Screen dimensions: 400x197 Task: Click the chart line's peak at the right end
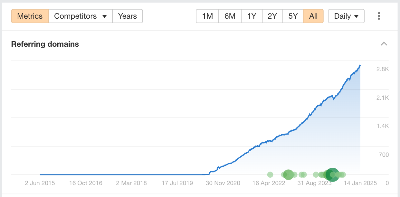coord(360,65)
